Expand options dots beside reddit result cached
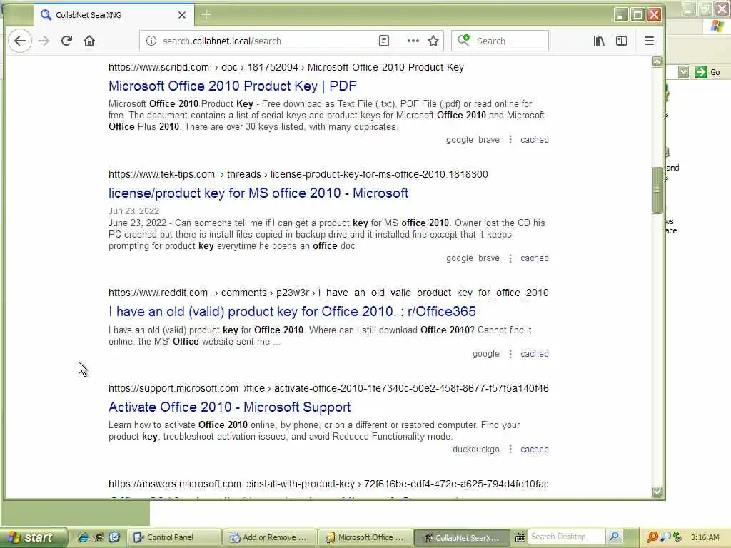 pos(510,354)
